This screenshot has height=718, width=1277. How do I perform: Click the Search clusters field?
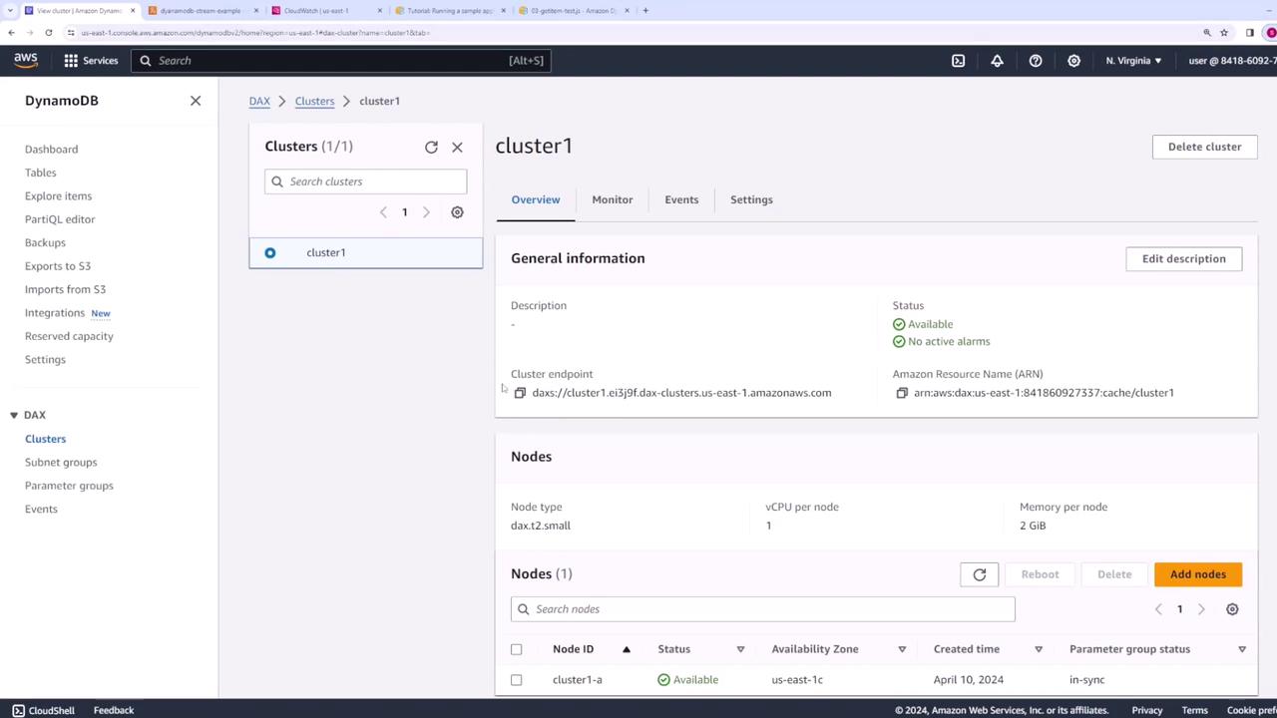[365, 181]
